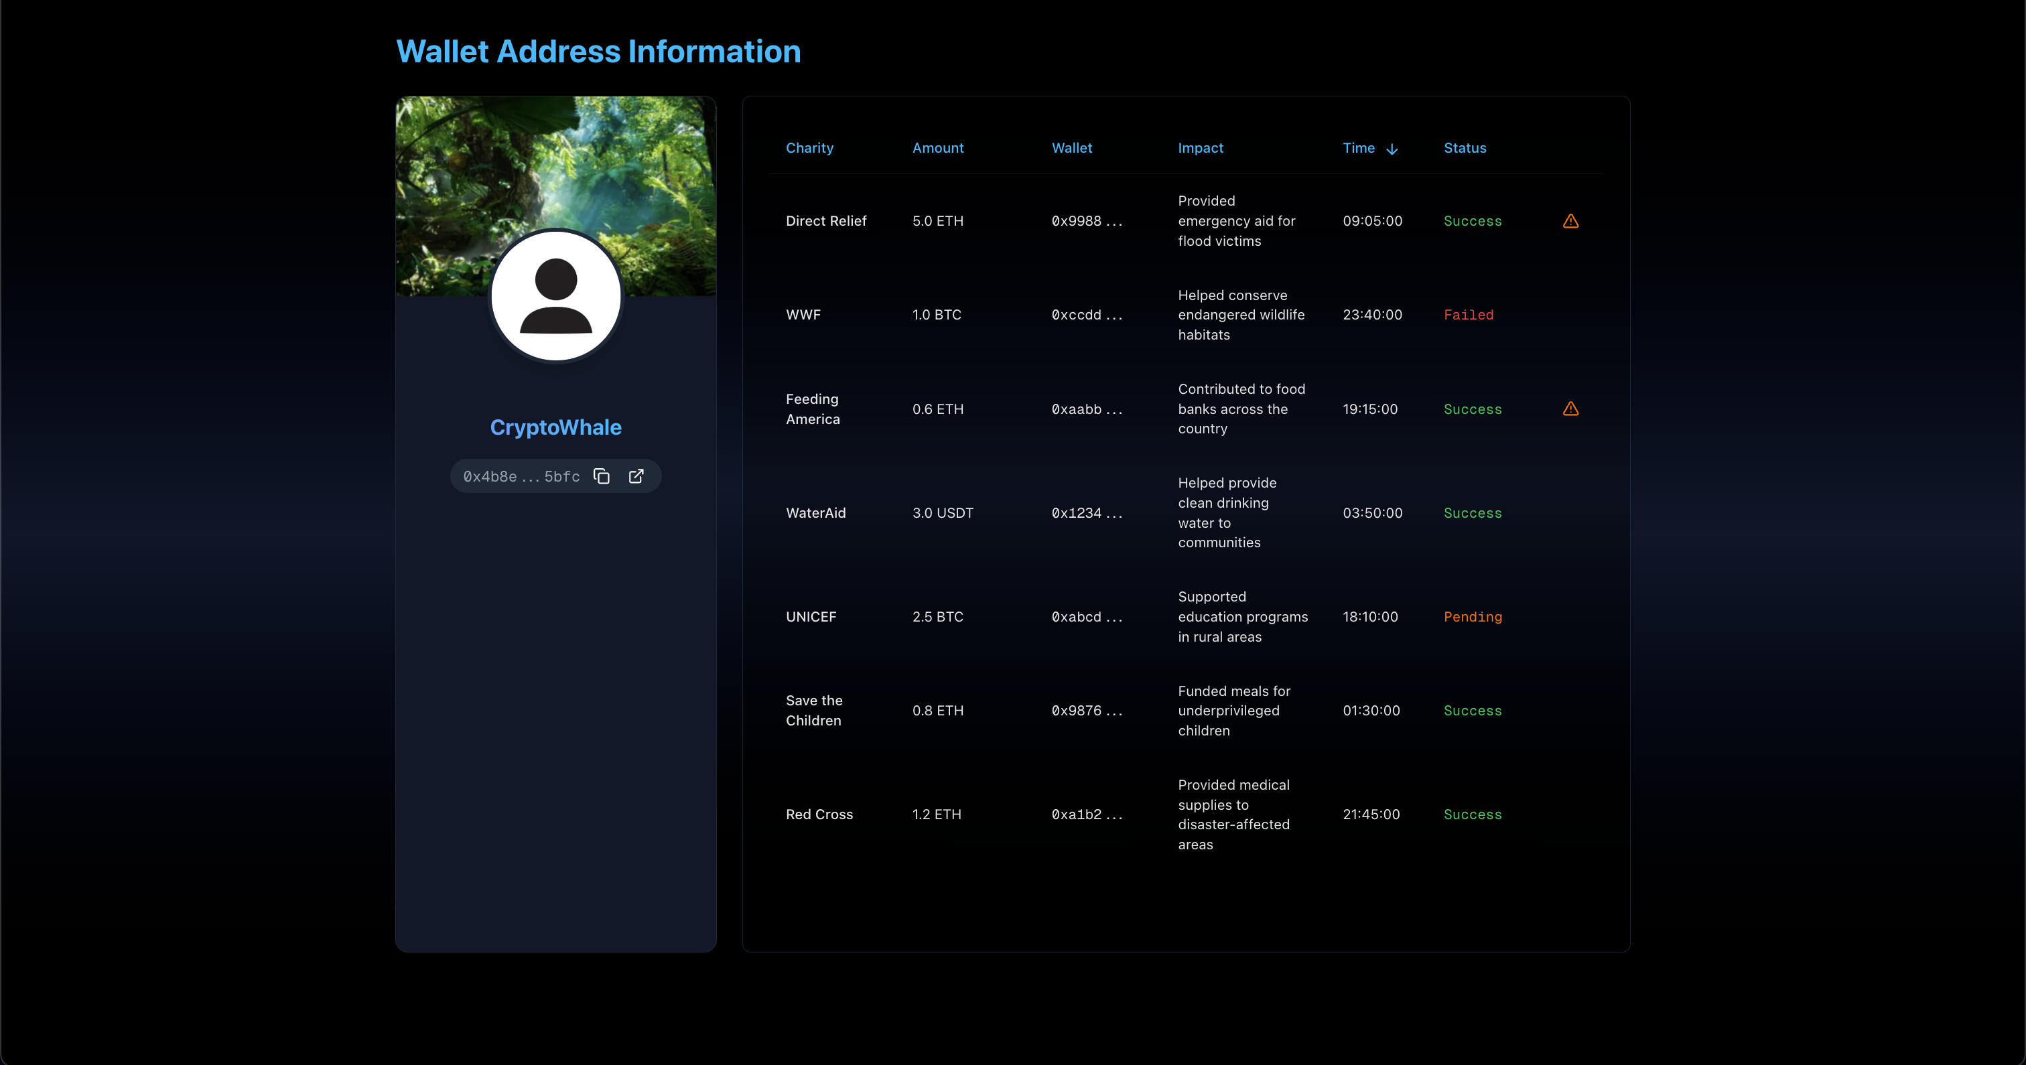Click warning icon on Feeding America row
Screen dimensions: 2026x1065
pos(1570,409)
